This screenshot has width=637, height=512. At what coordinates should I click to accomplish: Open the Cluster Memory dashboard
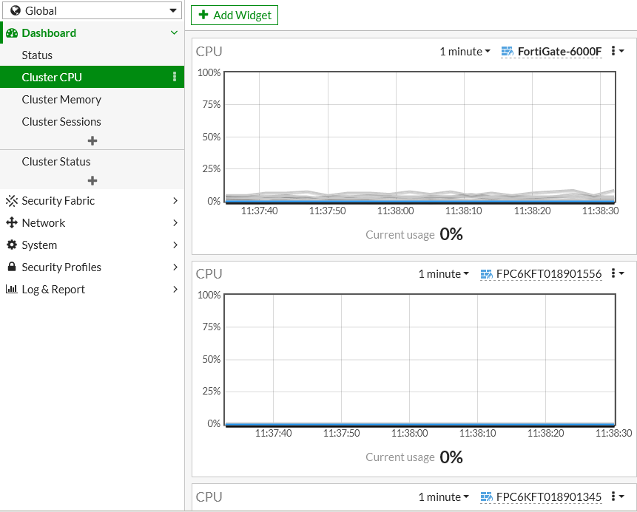(61, 100)
